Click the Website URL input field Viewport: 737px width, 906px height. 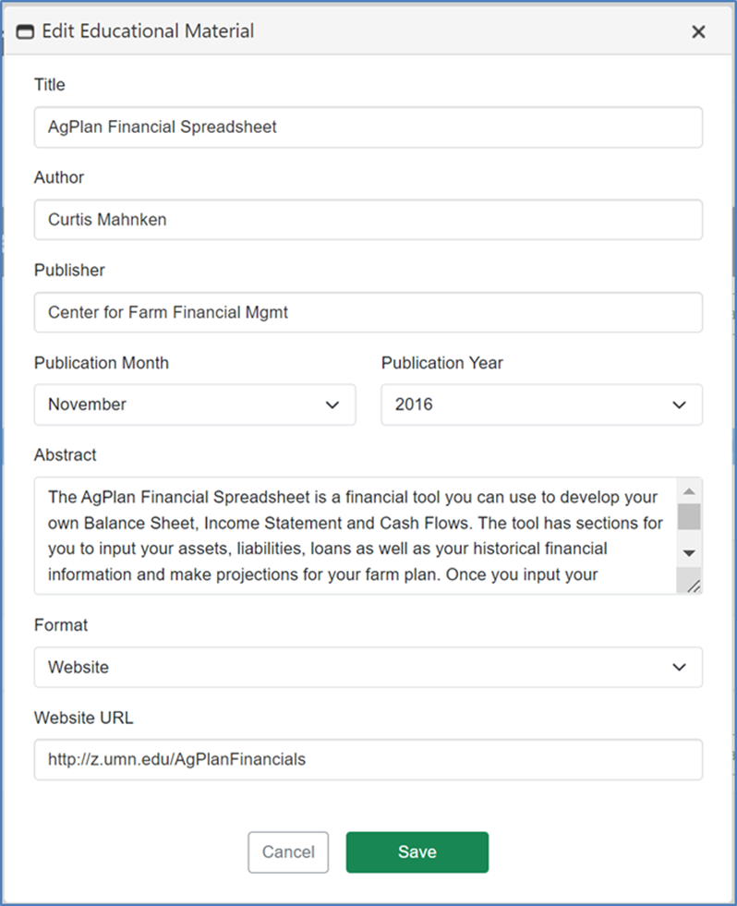tap(368, 760)
